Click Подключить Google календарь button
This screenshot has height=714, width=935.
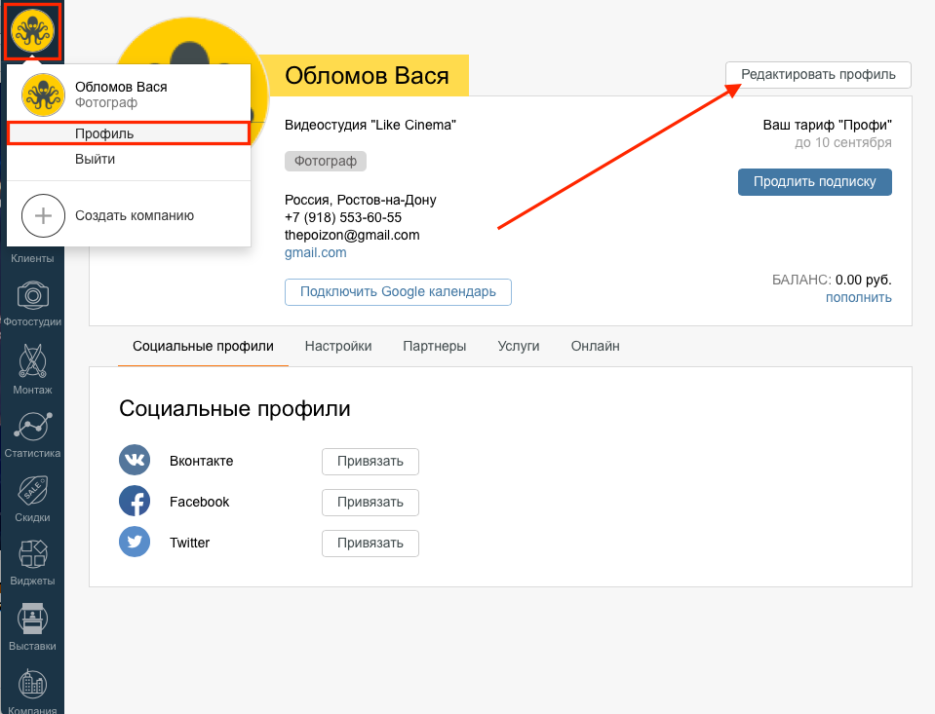pyautogui.click(x=398, y=292)
